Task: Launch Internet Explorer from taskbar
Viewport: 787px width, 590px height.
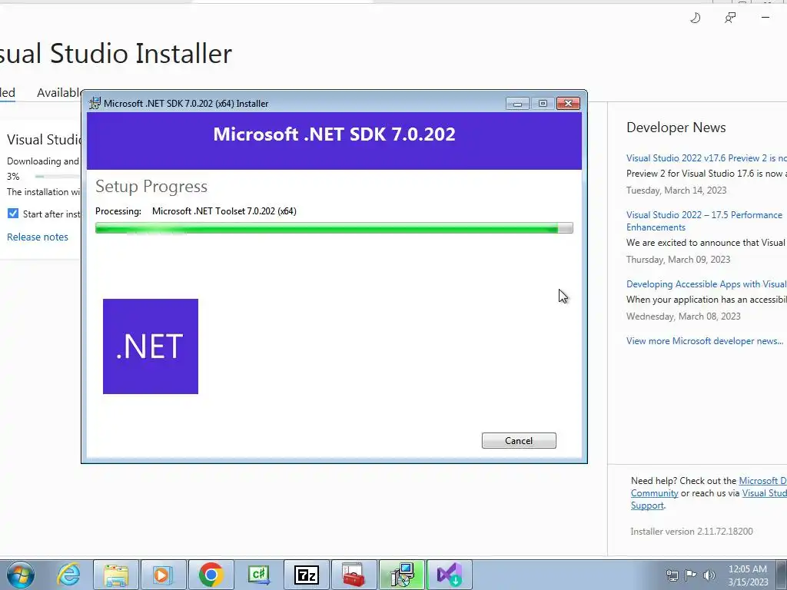Action: click(68, 575)
